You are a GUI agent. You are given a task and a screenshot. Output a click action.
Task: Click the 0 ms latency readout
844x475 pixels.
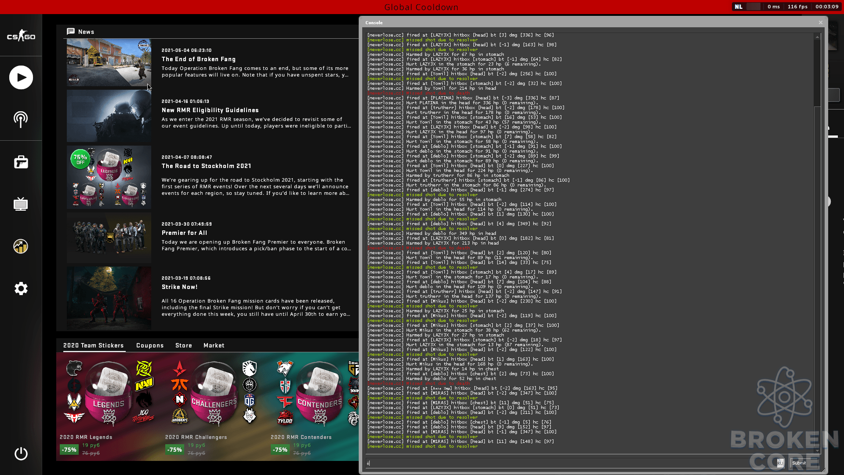click(x=774, y=7)
